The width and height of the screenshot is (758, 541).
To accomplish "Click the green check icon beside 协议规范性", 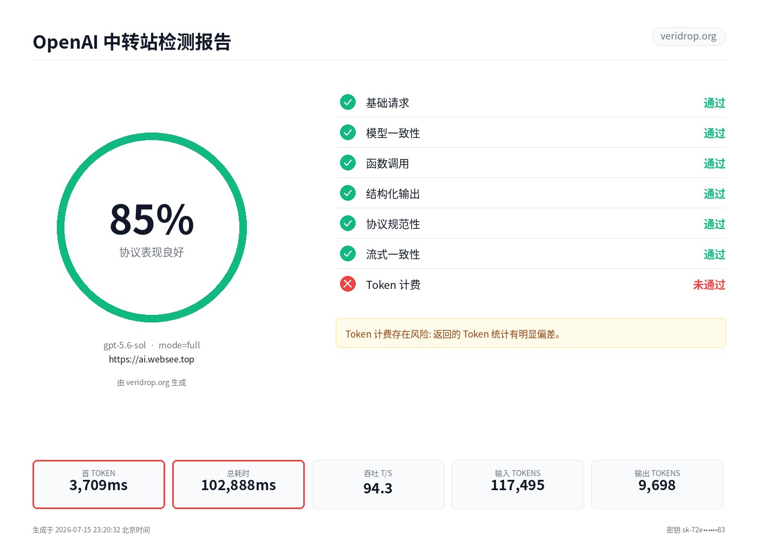I will (348, 223).
